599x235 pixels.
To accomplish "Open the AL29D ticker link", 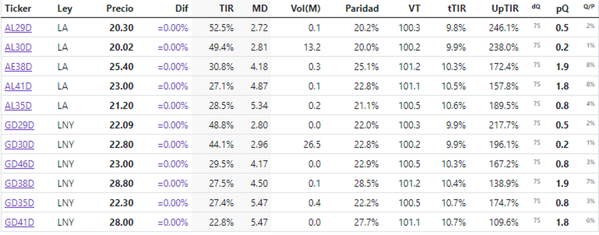I will (18, 28).
